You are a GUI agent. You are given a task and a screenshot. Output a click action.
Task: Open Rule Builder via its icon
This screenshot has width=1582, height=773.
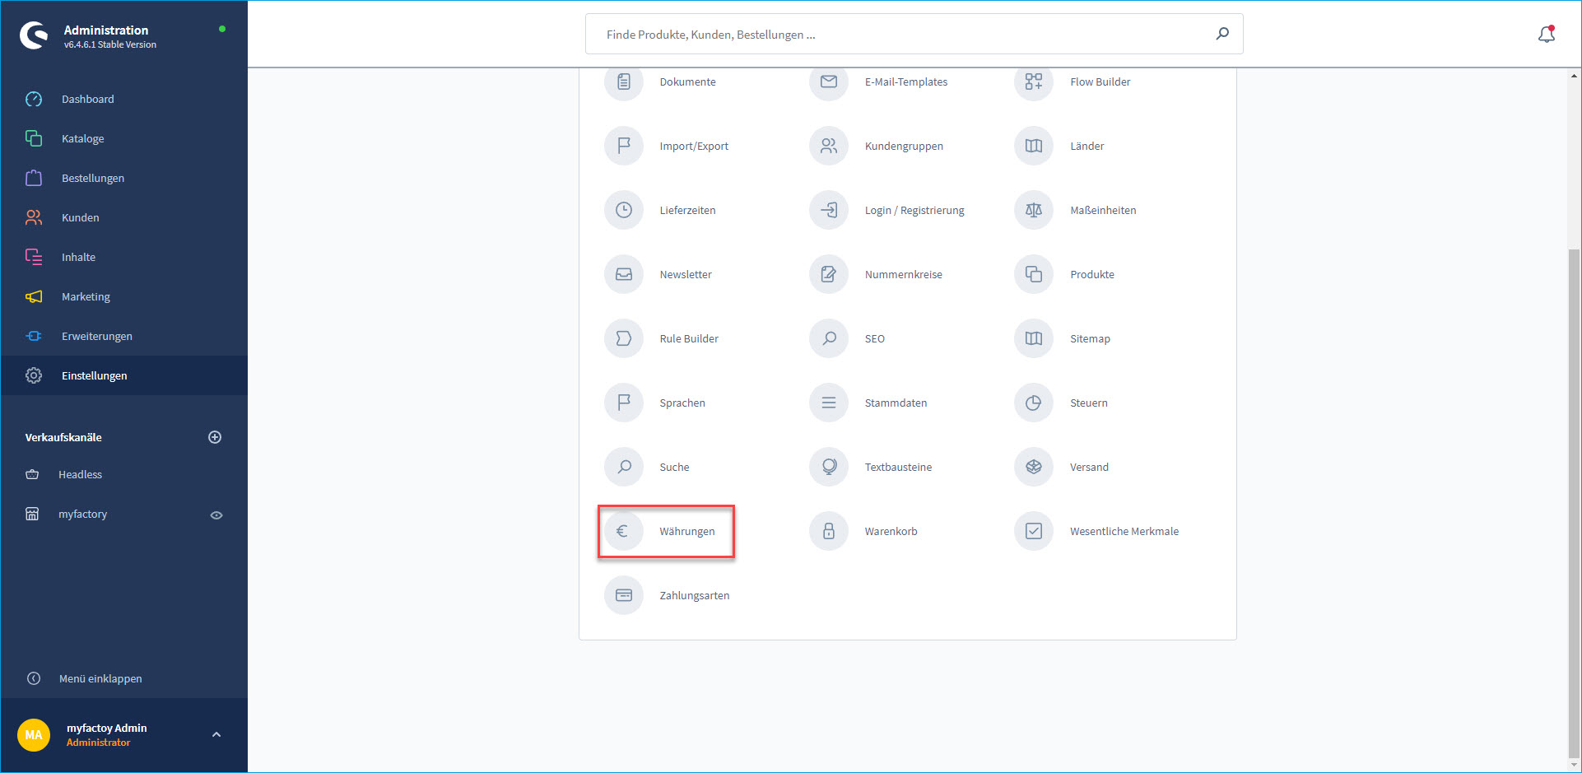[x=624, y=338]
